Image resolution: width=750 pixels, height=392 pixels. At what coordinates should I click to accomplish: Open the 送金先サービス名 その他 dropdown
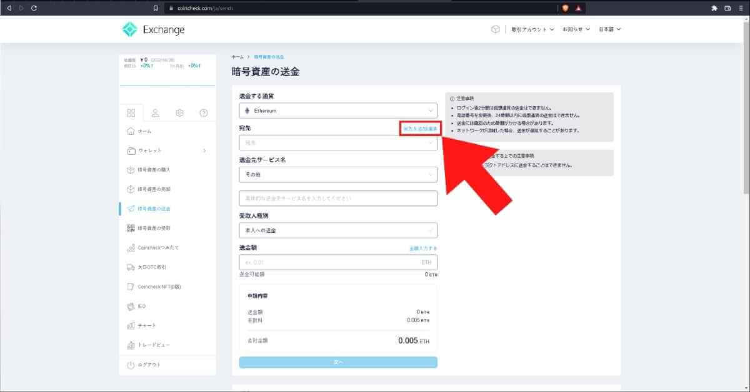[x=338, y=175]
